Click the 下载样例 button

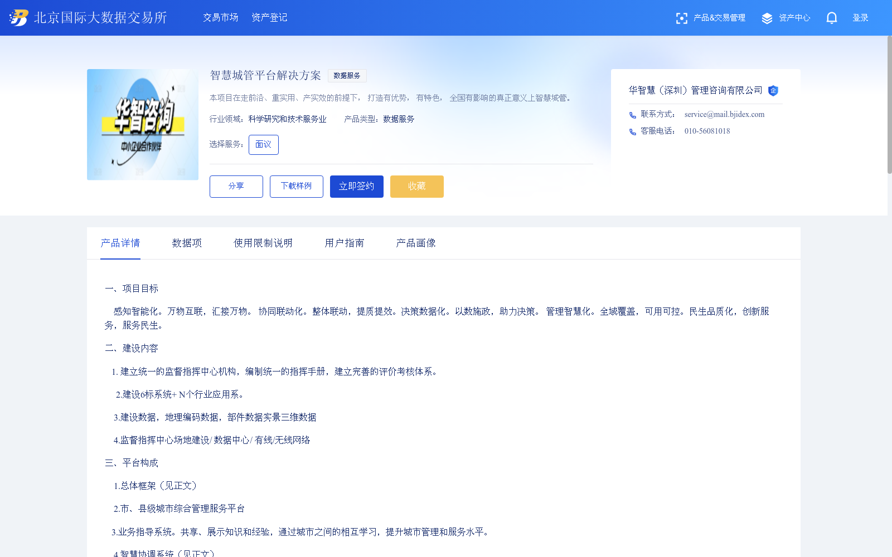coord(297,187)
